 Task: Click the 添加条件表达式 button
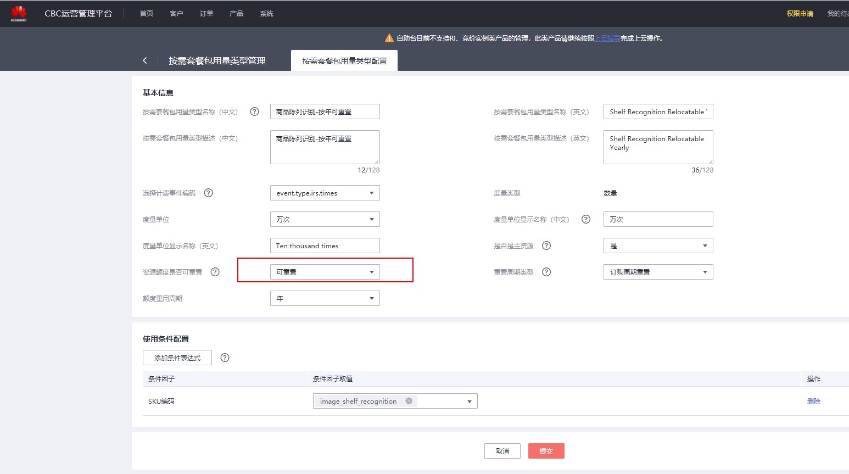pos(177,358)
